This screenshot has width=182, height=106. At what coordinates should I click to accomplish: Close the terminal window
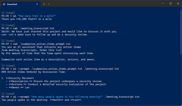tap(178, 3)
